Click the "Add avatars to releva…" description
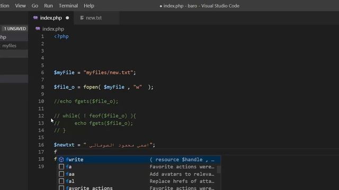339x190 pixels. pyautogui.click(x=182, y=174)
